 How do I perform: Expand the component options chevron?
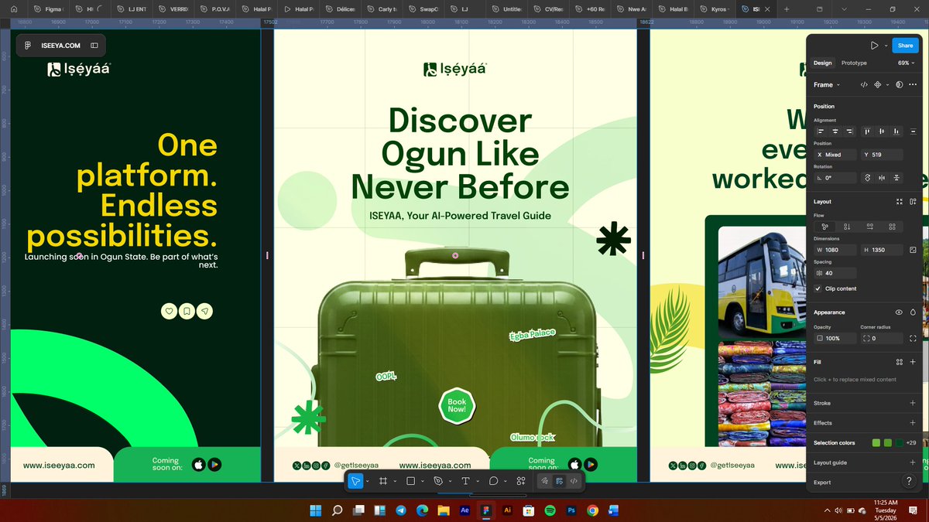[889, 85]
